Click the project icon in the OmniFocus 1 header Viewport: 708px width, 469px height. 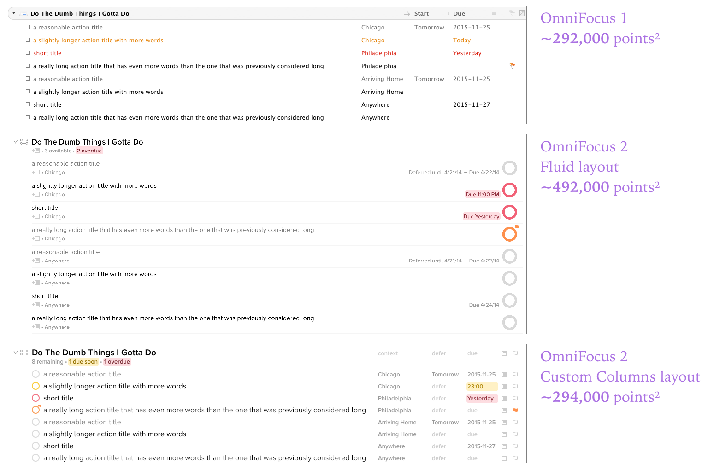[24, 13]
